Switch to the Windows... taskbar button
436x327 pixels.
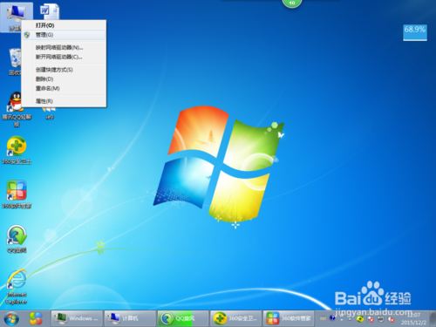pos(77,318)
